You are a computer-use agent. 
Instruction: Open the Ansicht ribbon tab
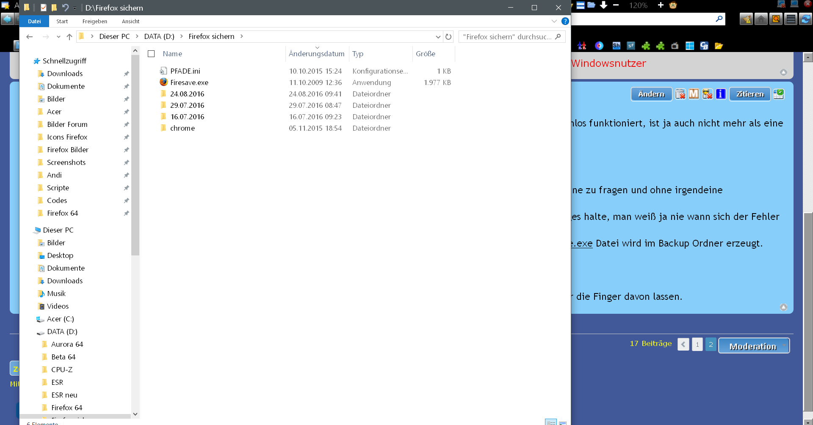coord(130,21)
